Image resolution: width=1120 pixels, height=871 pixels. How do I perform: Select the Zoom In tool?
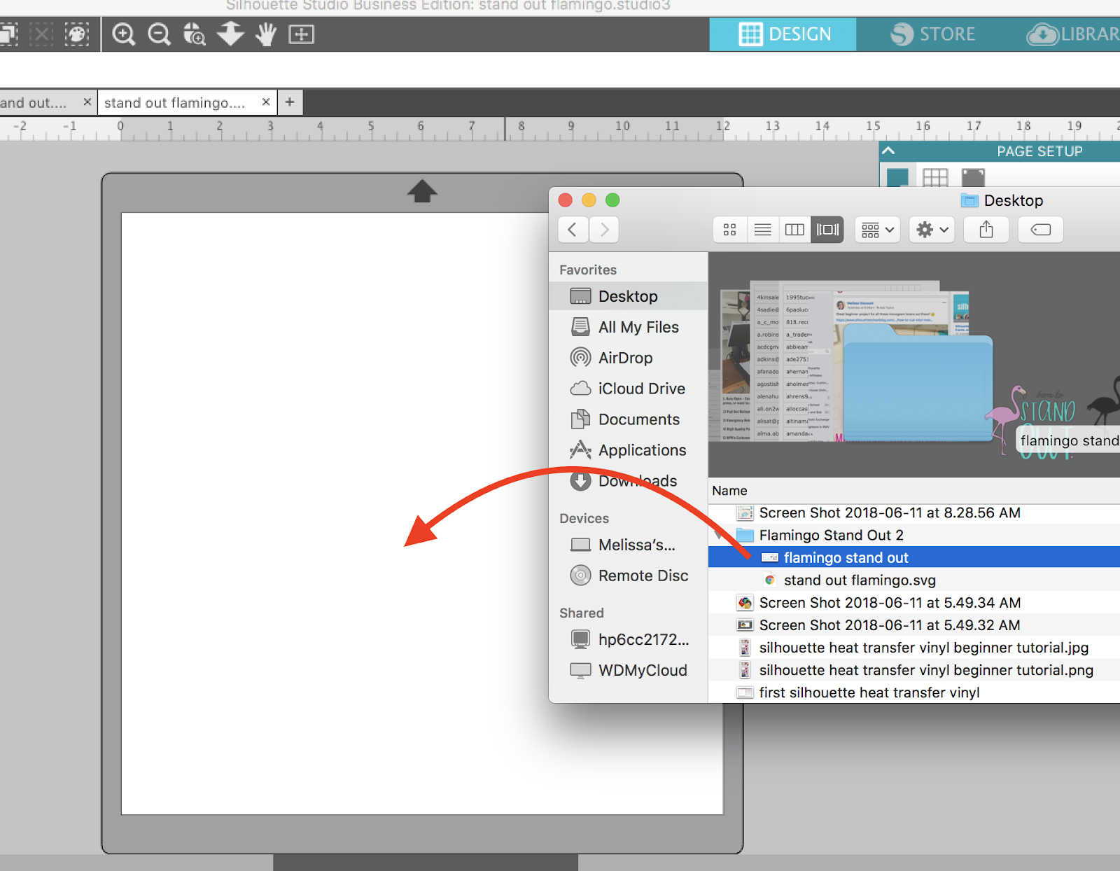(x=123, y=34)
